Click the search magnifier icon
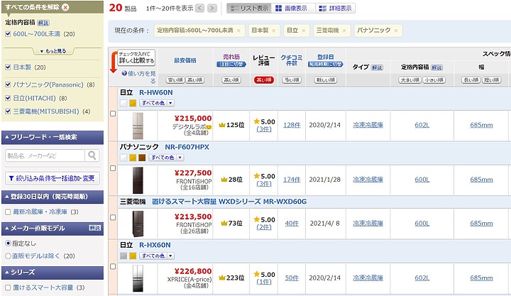This screenshot has height=296, width=511. pos(92,155)
